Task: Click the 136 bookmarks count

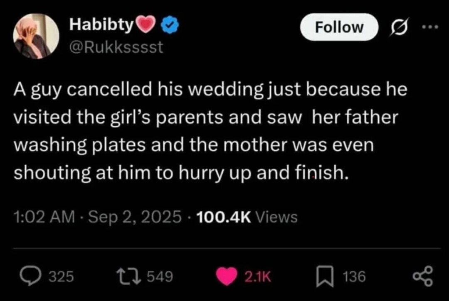Action: click(x=354, y=277)
